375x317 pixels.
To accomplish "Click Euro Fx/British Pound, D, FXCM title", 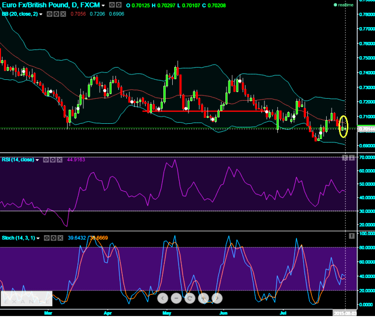I will coord(51,5).
